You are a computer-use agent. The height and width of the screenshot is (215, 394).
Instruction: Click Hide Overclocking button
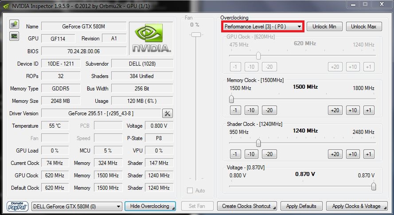[150, 206]
